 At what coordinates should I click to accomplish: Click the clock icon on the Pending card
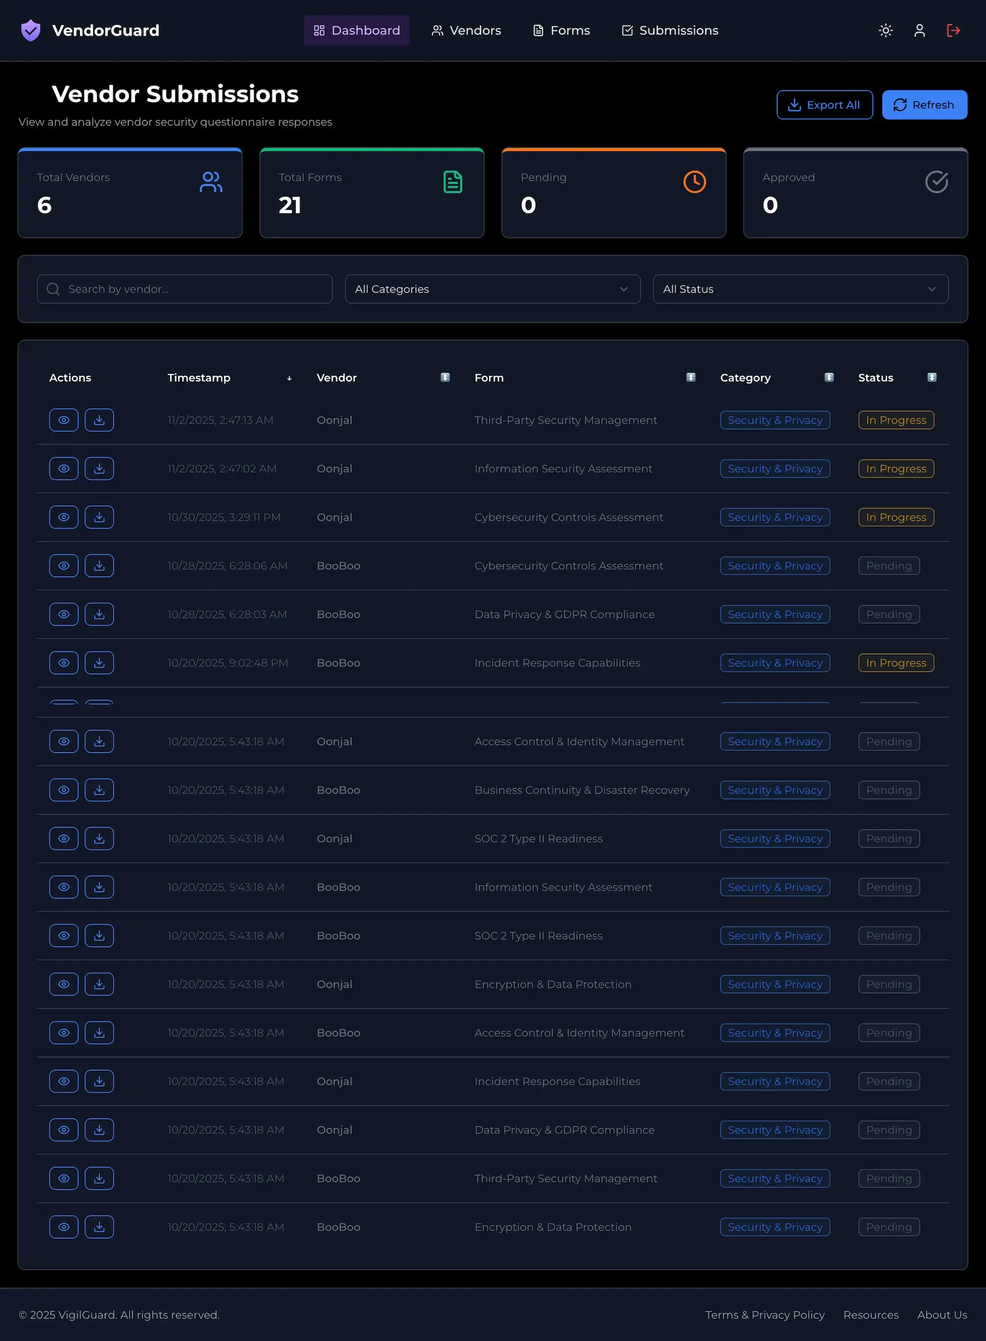tap(694, 182)
